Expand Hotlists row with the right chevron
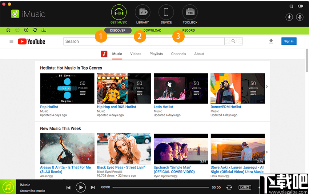Screen dimensions: 309x194 pos(267,86)
